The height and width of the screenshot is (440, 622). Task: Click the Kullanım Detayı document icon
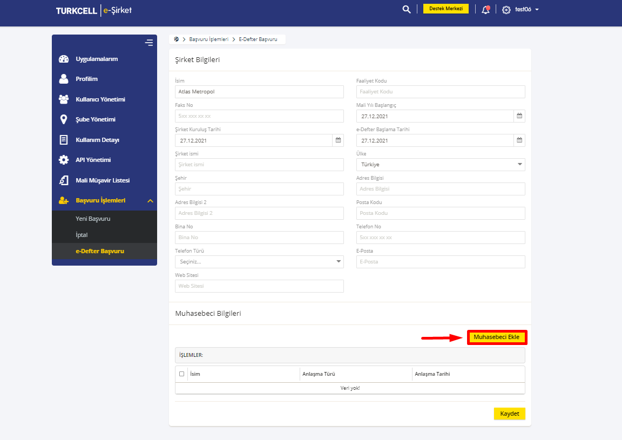coord(64,140)
